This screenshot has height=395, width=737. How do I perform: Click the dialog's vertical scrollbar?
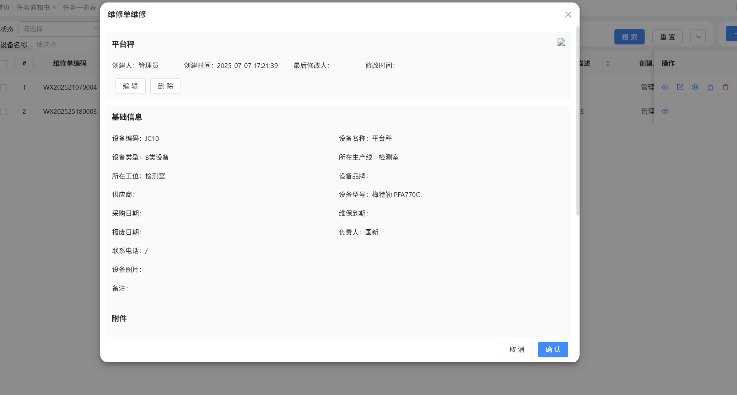click(x=578, y=121)
